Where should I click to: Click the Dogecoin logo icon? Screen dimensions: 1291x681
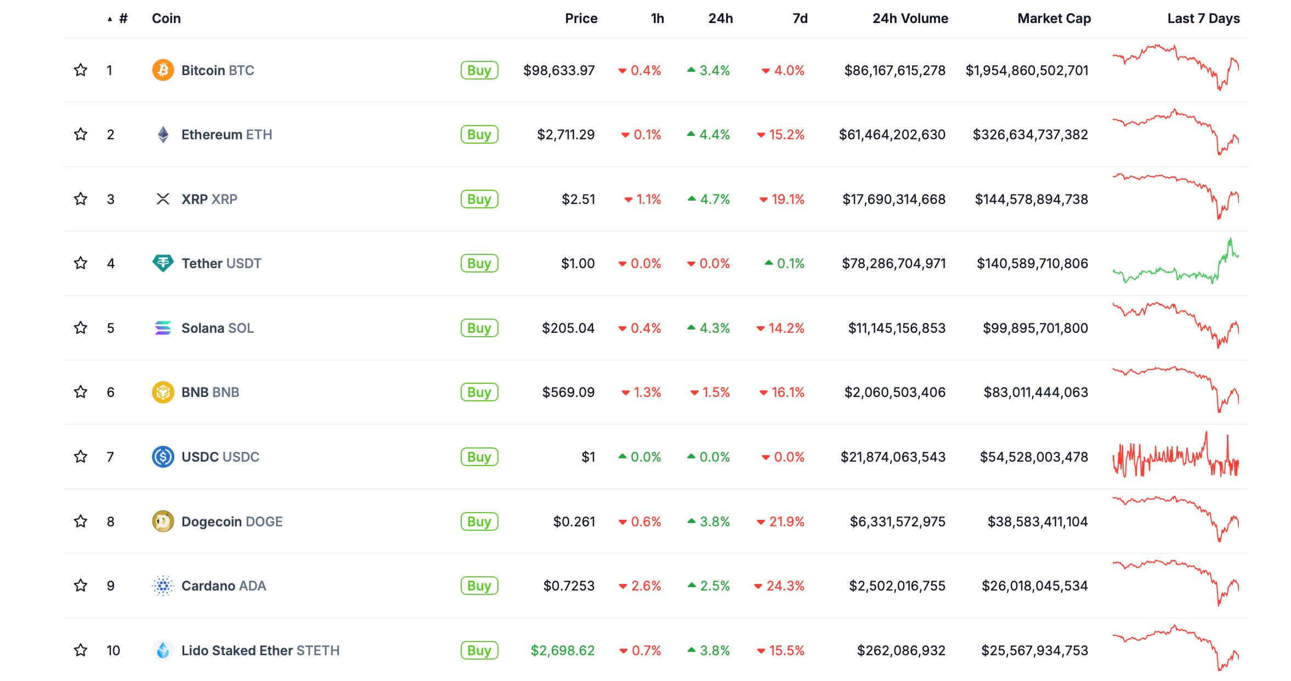click(163, 521)
